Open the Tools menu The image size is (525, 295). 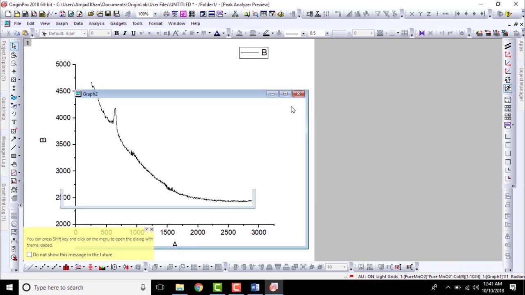click(x=137, y=23)
